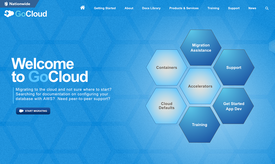This screenshot has height=164, width=275.
Task: Open the Training hexagon tile
Action: click(x=200, y=125)
